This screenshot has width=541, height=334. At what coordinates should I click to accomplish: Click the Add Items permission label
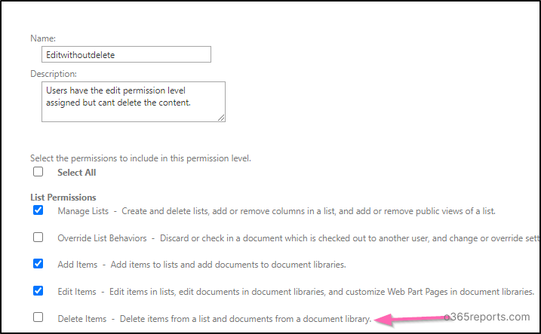pos(78,265)
